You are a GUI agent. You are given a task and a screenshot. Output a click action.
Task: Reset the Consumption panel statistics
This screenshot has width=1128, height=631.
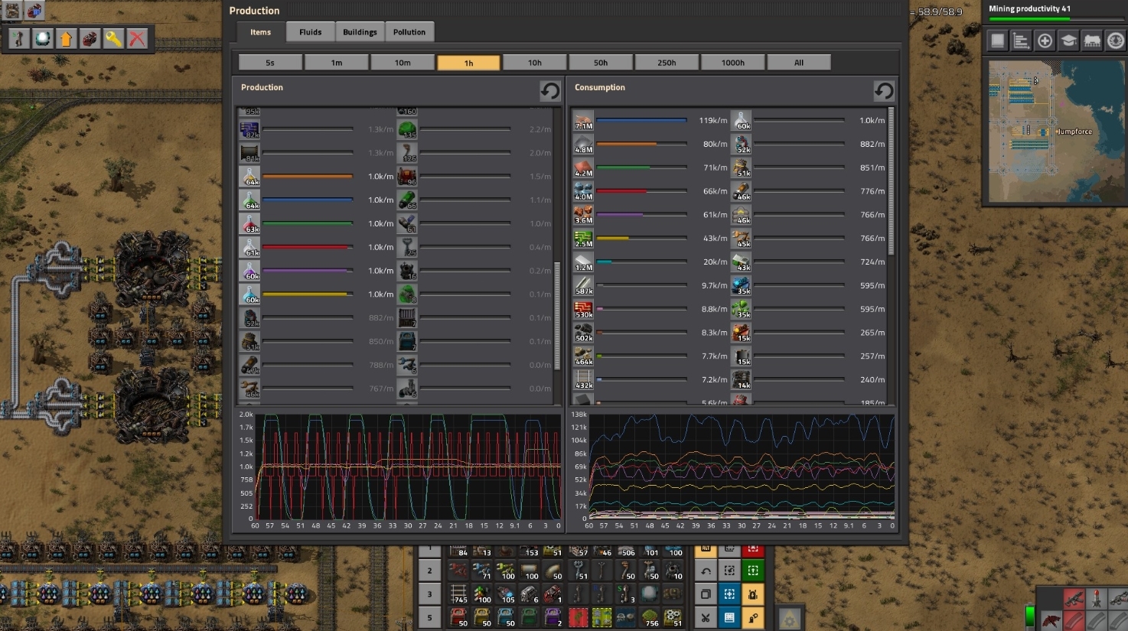(x=884, y=91)
